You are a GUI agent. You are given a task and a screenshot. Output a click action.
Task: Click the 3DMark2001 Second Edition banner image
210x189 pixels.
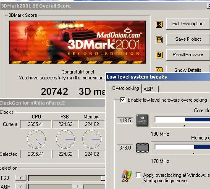click(77, 42)
